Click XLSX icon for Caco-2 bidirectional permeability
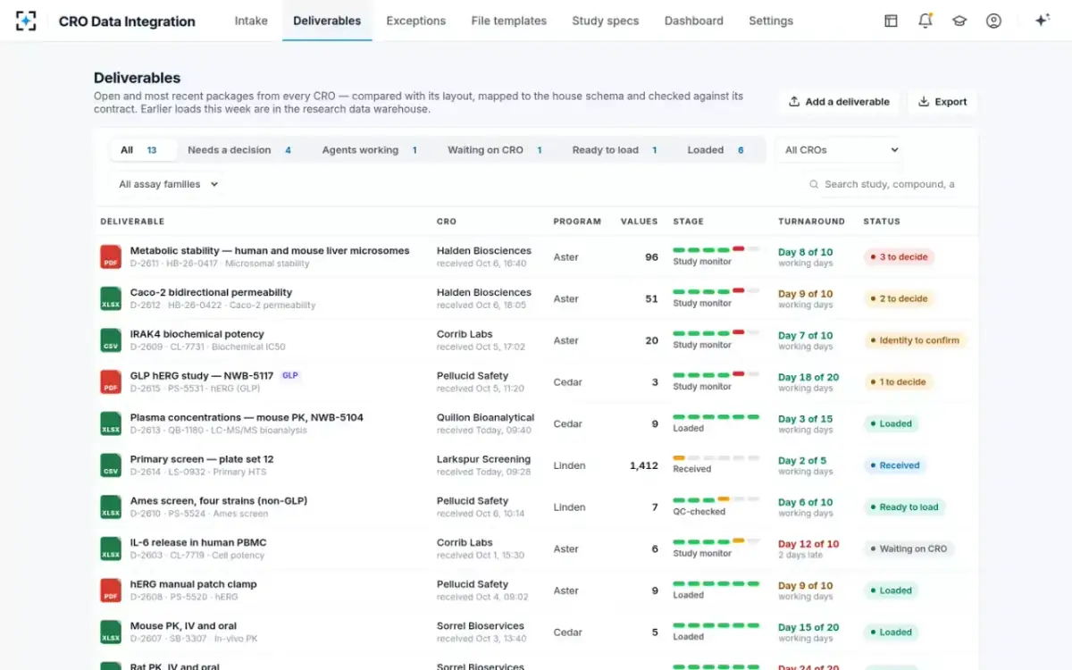Screen dimensions: 1072x670 [x=111, y=298]
